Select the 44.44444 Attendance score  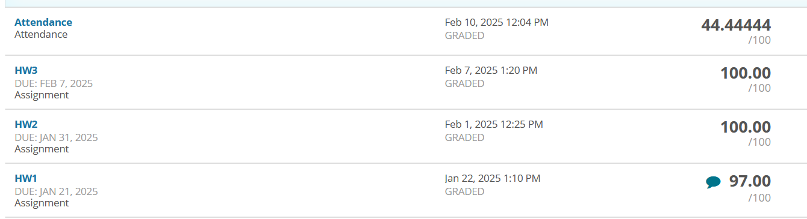(736, 25)
